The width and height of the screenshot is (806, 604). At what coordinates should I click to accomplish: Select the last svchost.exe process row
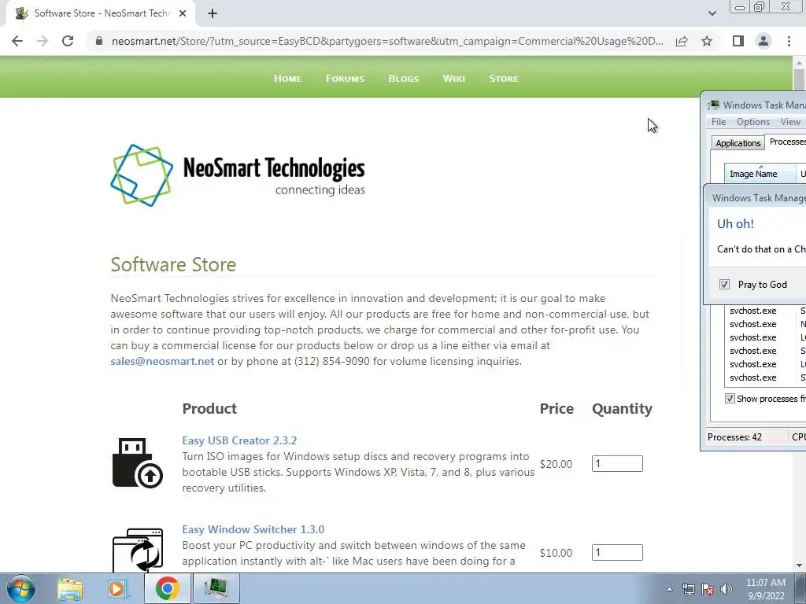point(765,377)
